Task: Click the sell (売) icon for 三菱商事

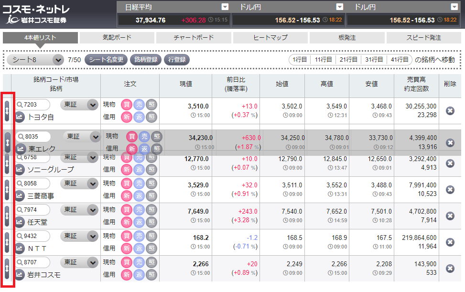Action: pyautogui.click(x=139, y=184)
